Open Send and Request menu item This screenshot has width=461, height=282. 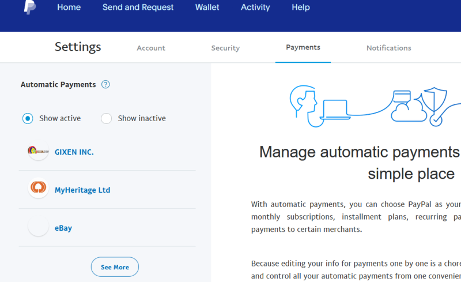138,7
